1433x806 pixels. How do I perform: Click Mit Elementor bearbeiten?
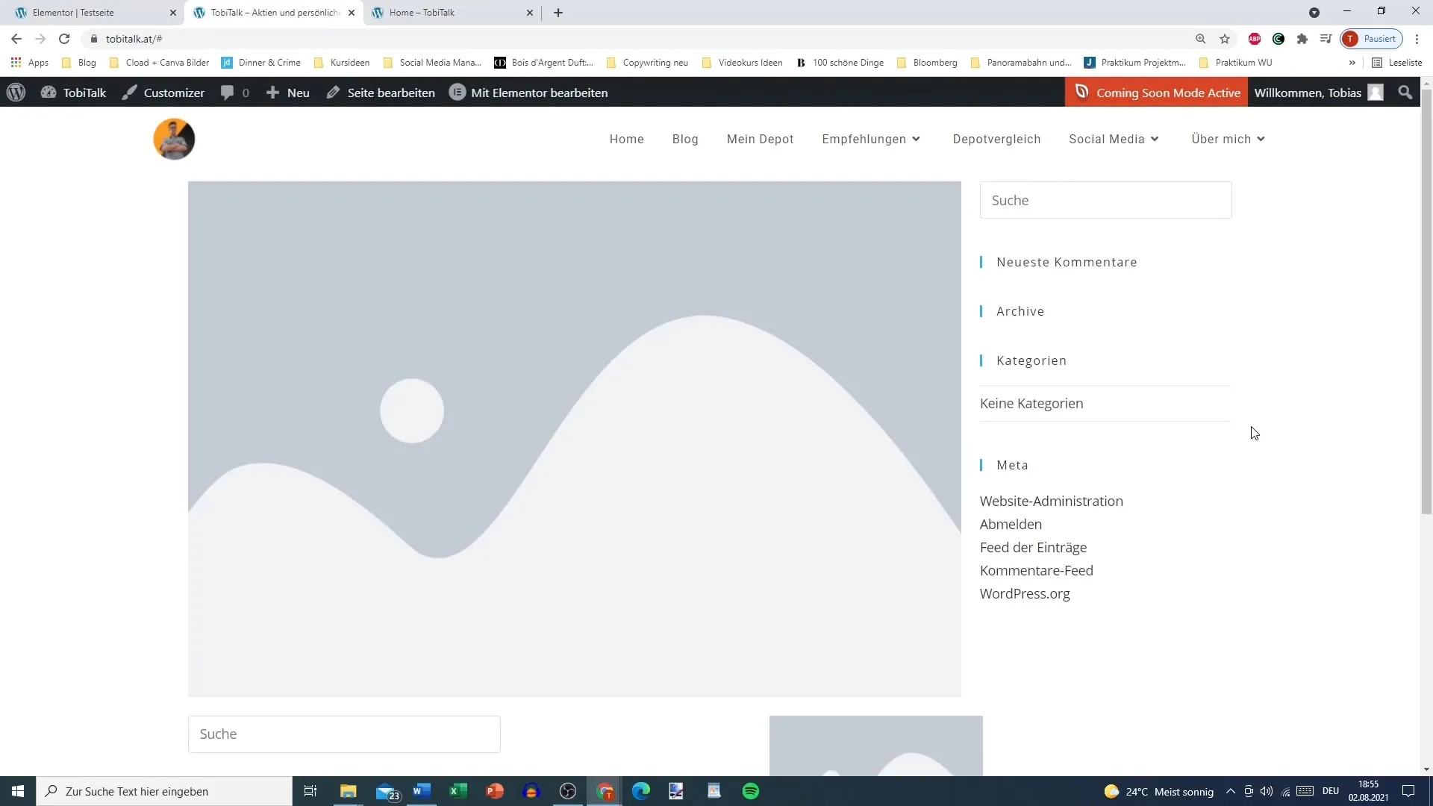tap(528, 93)
